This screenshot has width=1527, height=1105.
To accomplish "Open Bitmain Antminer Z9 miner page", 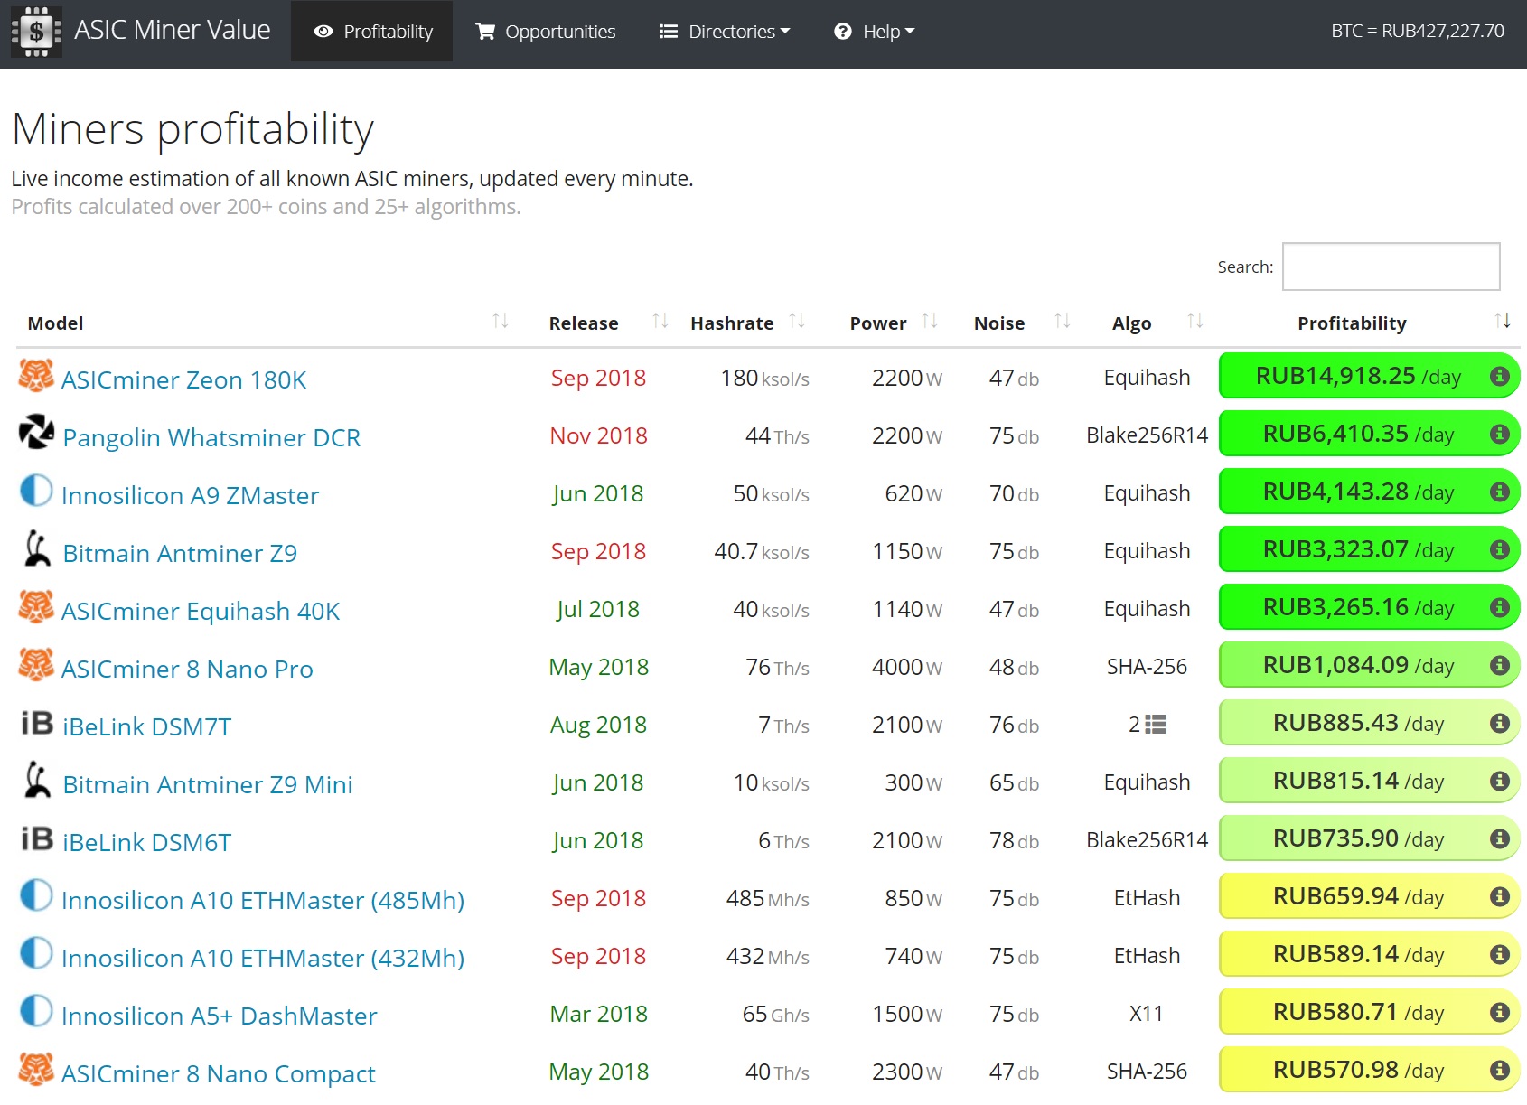I will [x=180, y=553].
